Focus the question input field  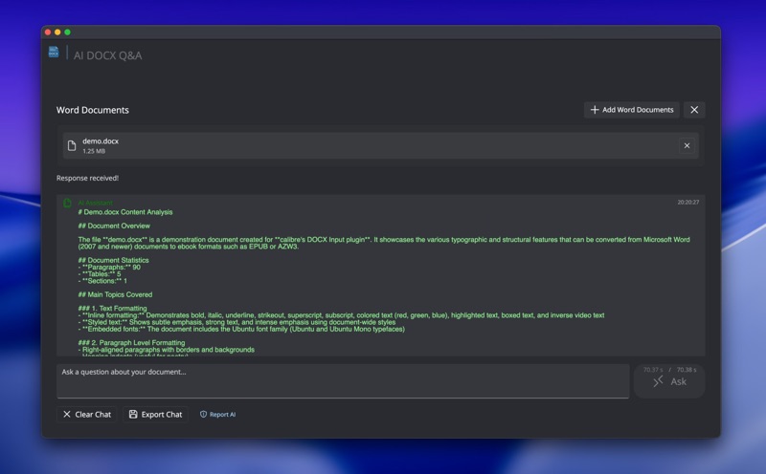pos(343,380)
